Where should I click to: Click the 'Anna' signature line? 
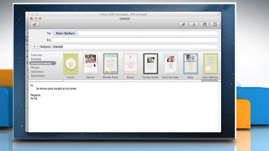(34, 98)
